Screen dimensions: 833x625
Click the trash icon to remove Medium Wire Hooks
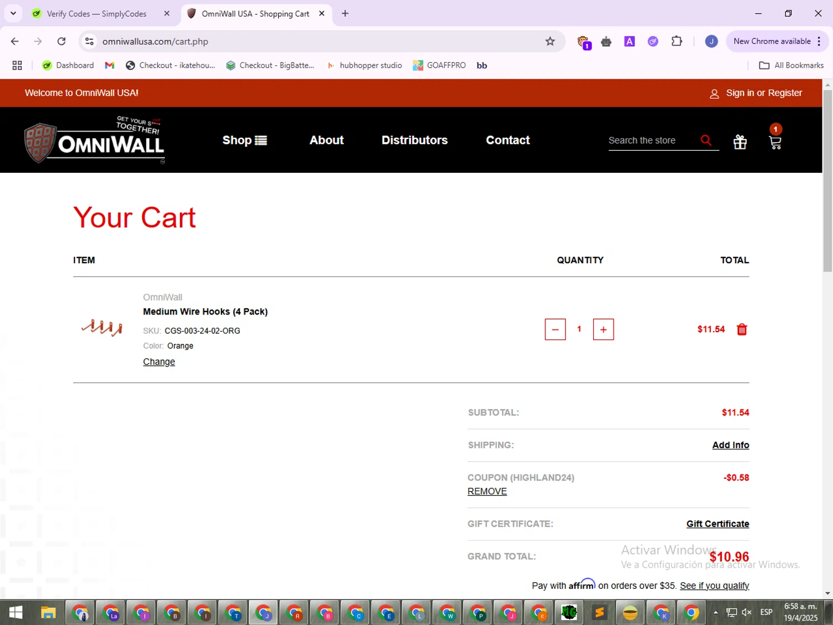pos(742,329)
